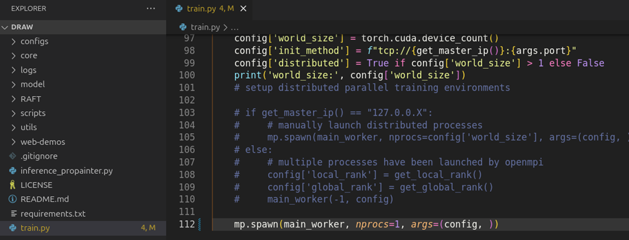The width and height of the screenshot is (629, 240).
Task: Click the text-file icon beside requirements.txt
Action: 13,214
